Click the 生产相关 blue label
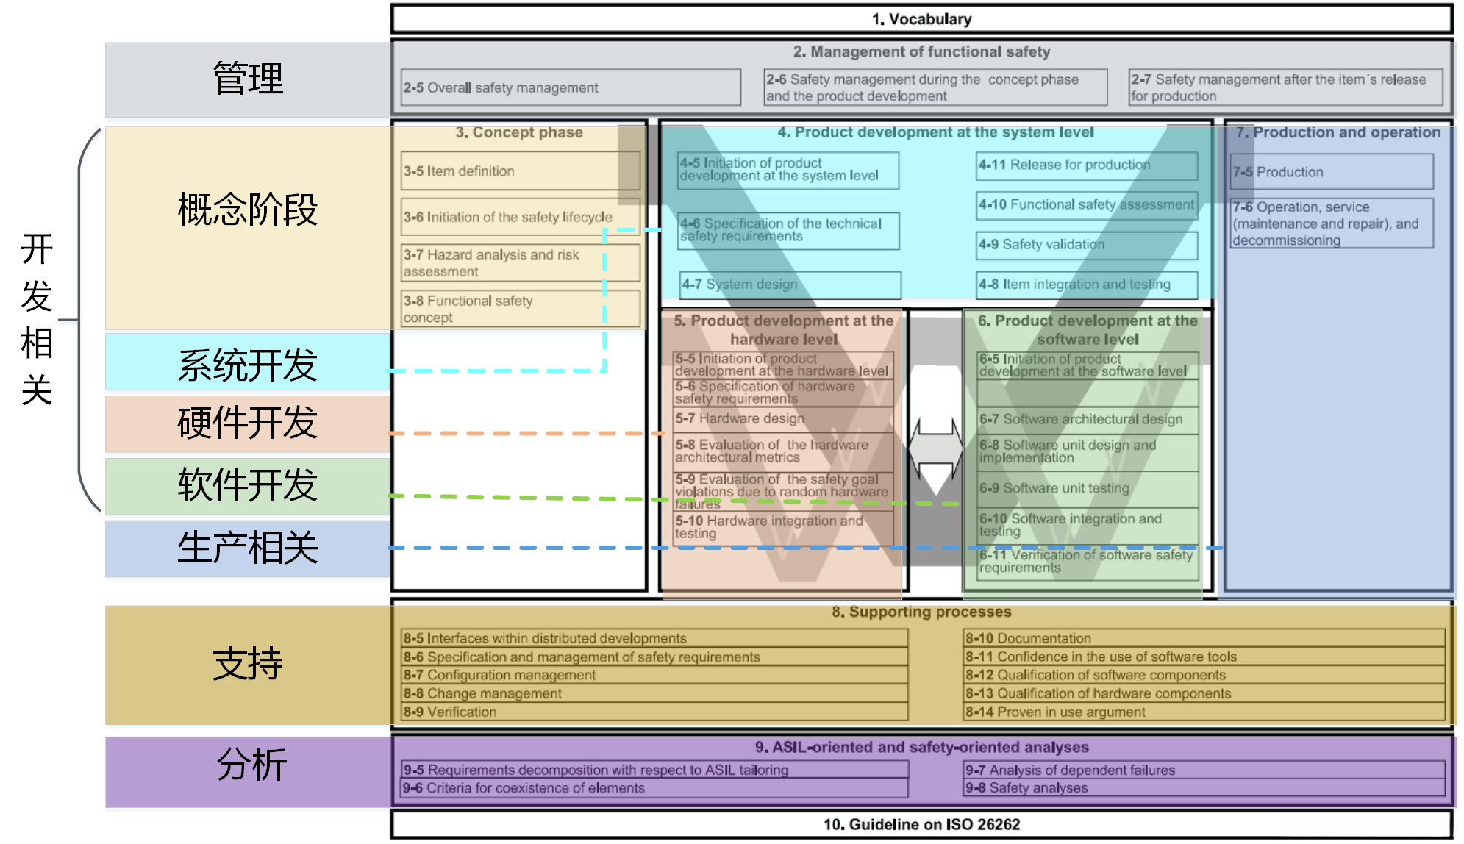Viewport: 1464px width, 844px height. tap(248, 548)
